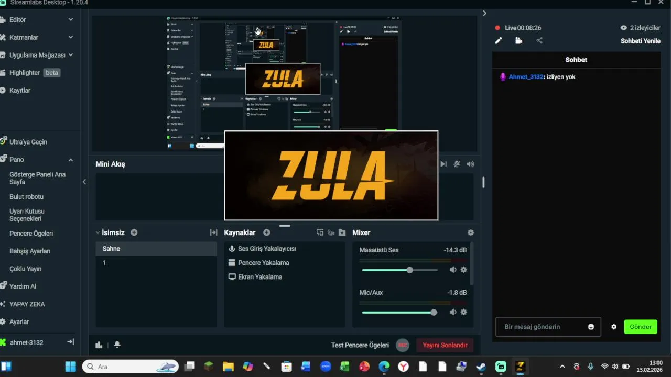Screen dimensions: 671x377
Task: Expand the Katmanlar chevron
Action: pos(71,38)
